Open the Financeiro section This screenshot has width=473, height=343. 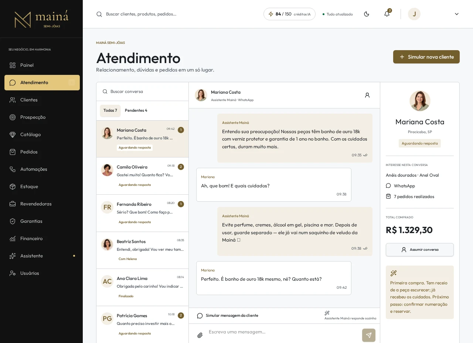[x=42, y=239]
